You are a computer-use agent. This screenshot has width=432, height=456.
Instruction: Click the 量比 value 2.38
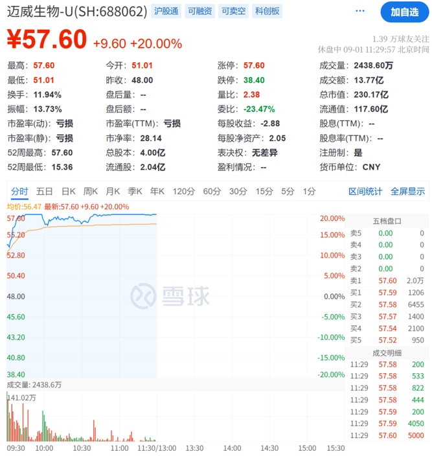click(x=251, y=95)
